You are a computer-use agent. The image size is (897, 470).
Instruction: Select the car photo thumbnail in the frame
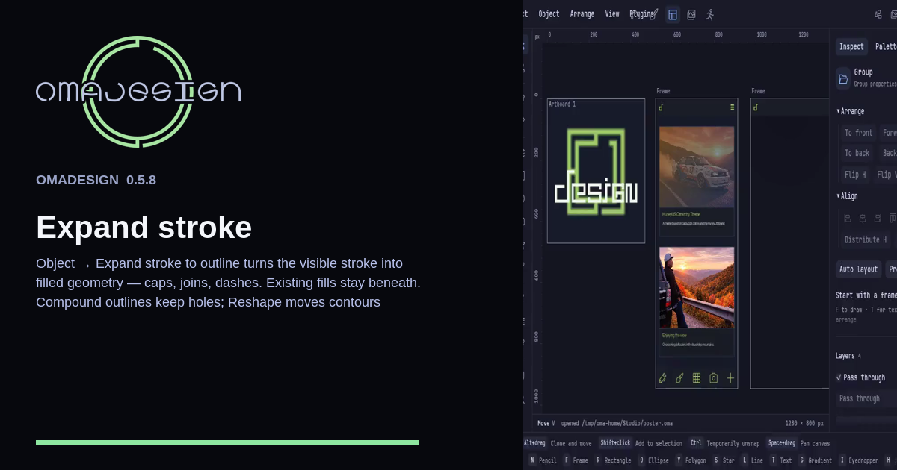point(697,166)
